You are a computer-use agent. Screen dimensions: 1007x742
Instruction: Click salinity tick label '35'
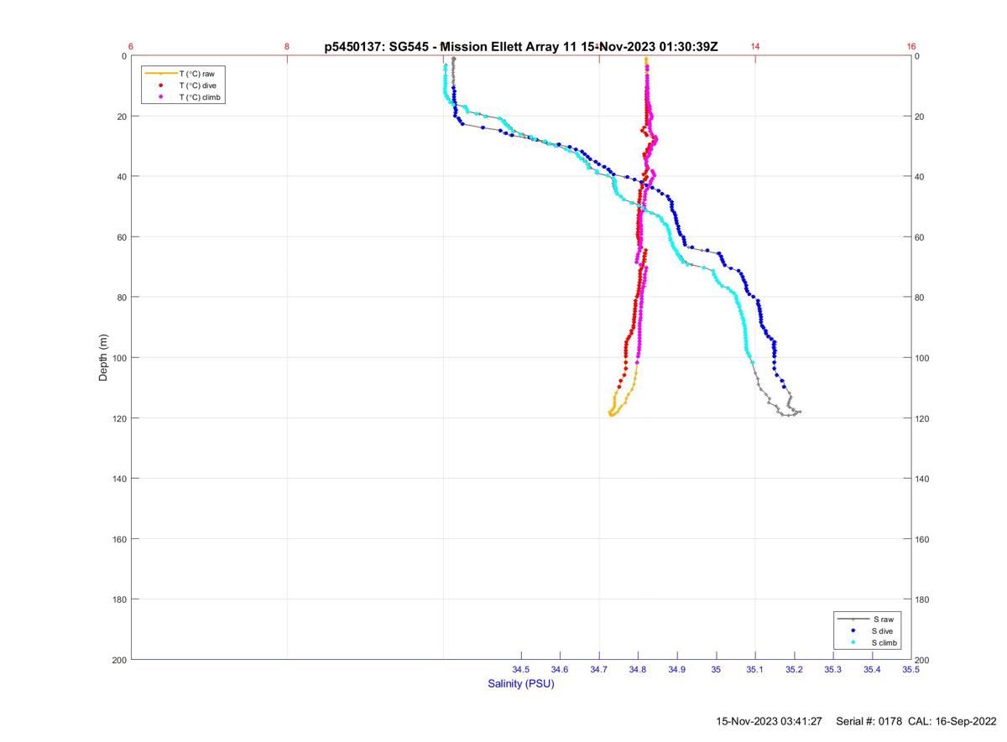tap(716, 669)
